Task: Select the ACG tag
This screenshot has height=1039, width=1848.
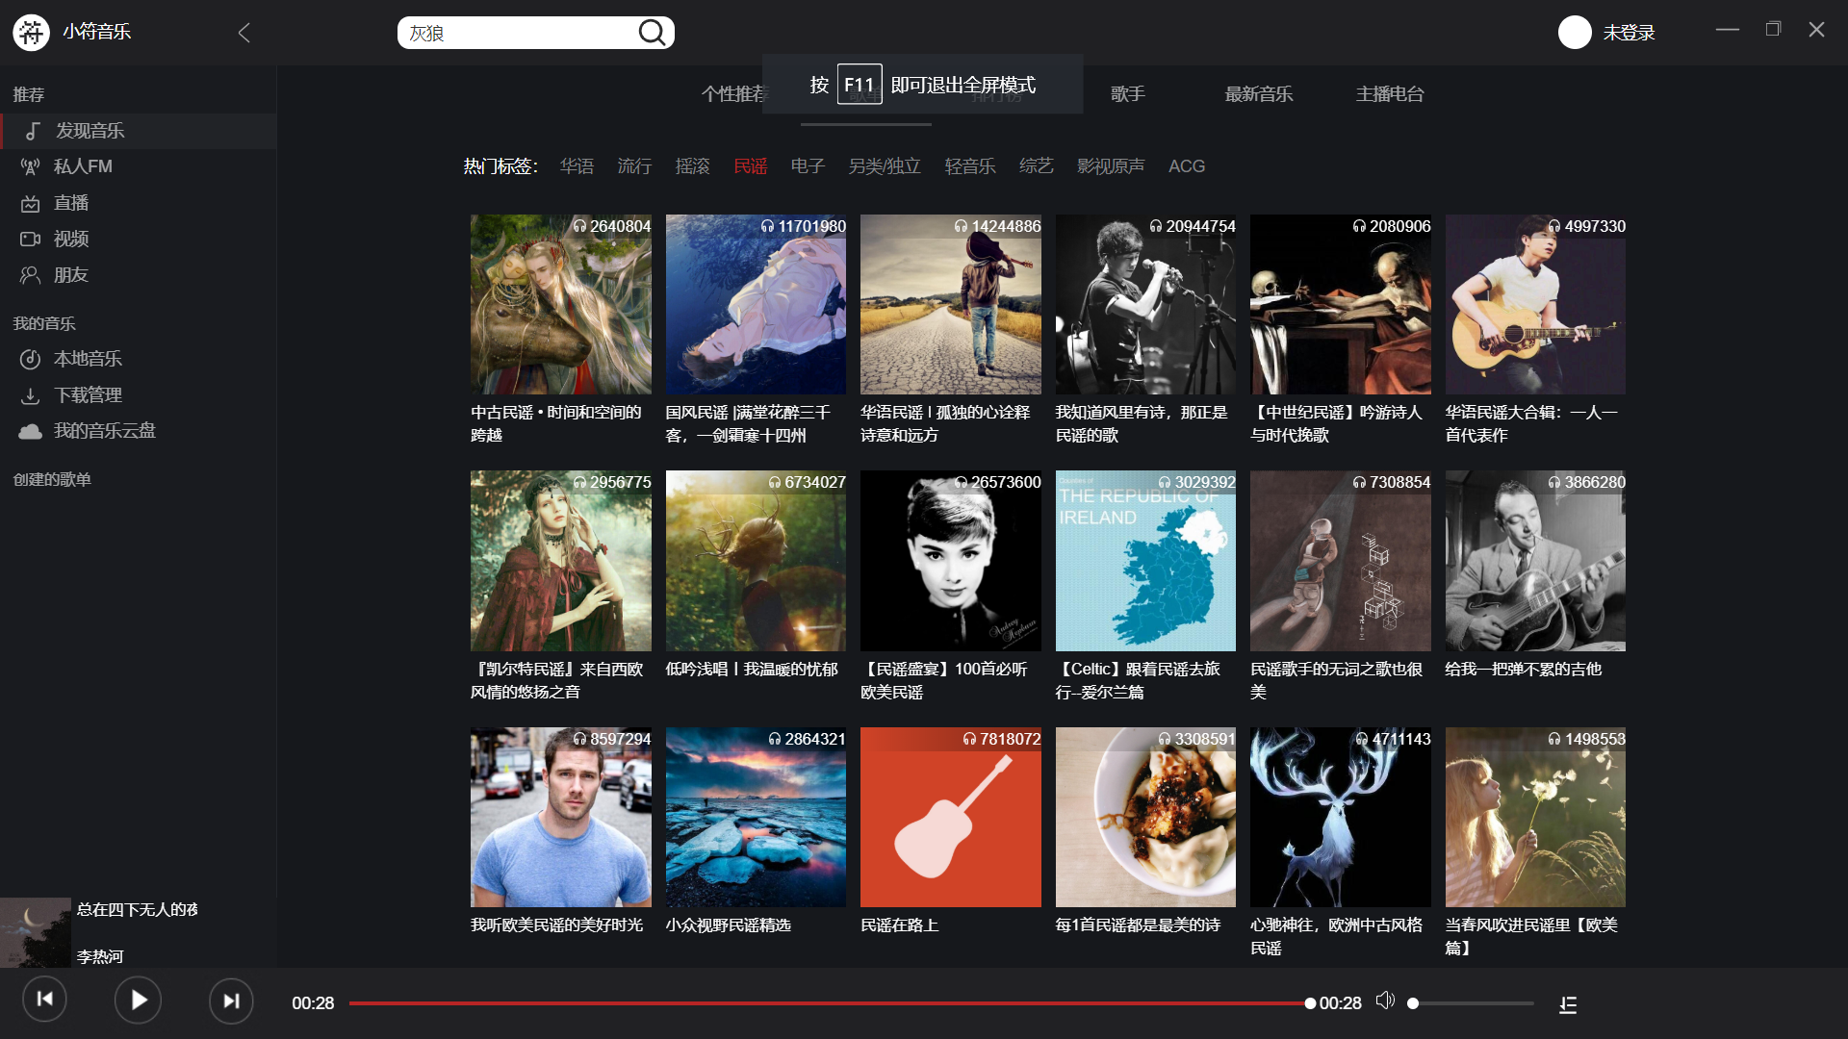Action: [x=1187, y=166]
